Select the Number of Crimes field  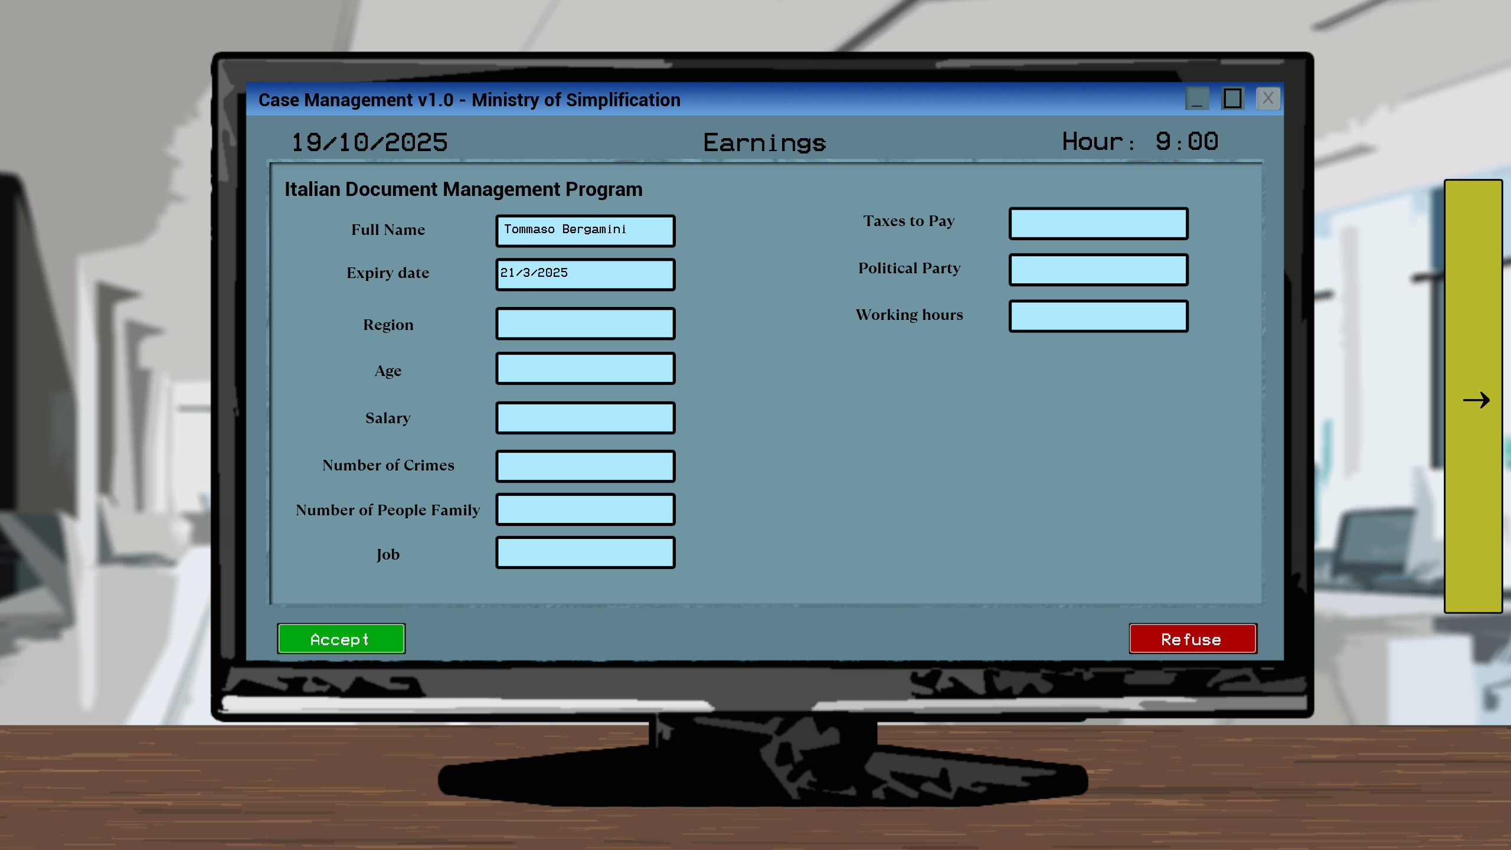coord(585,466)
